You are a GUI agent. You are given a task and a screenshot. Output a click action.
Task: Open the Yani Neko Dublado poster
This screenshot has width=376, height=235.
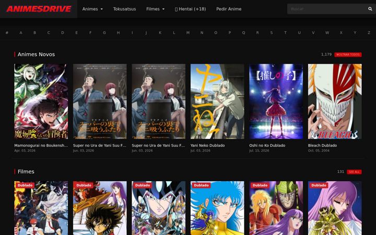[x=217, y=101]
